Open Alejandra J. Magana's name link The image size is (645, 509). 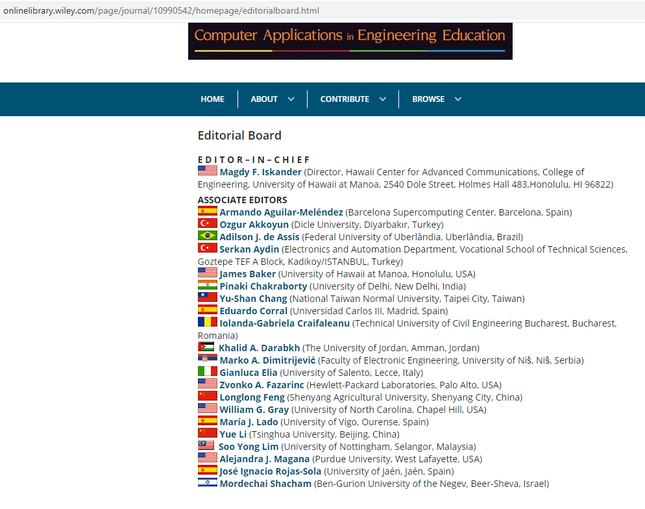(x=265, y=459)
